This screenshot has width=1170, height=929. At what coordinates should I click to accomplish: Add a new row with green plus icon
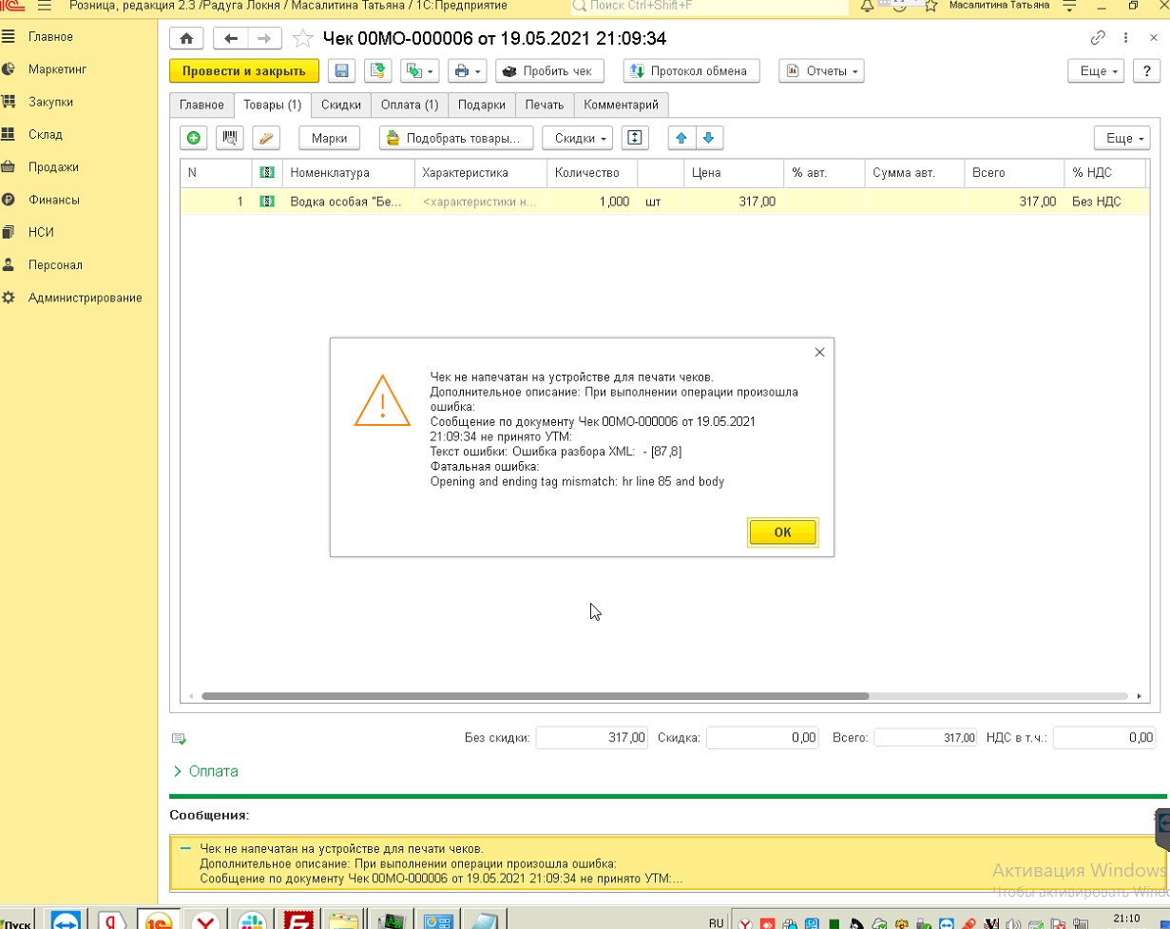point(194,138)
